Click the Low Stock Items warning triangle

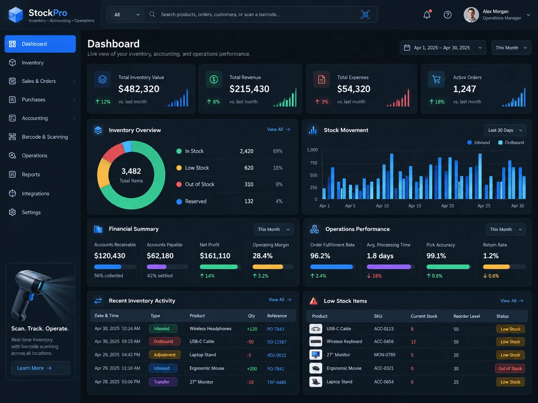313,301
